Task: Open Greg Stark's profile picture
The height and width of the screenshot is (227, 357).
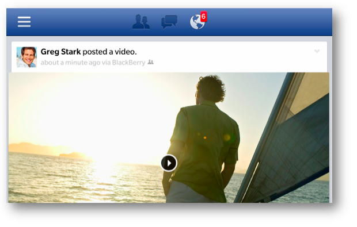Action: (26, 57)
